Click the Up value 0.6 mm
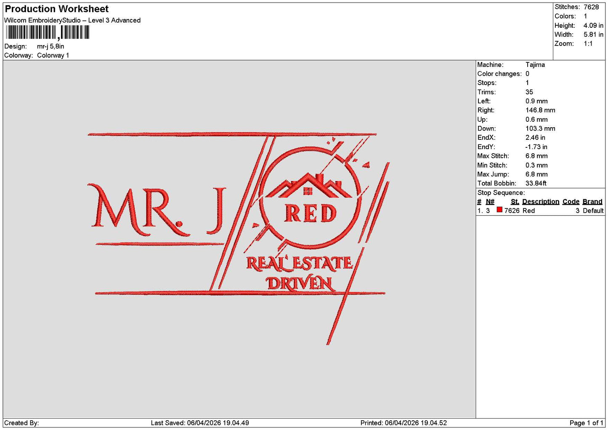 coord(536,120)
